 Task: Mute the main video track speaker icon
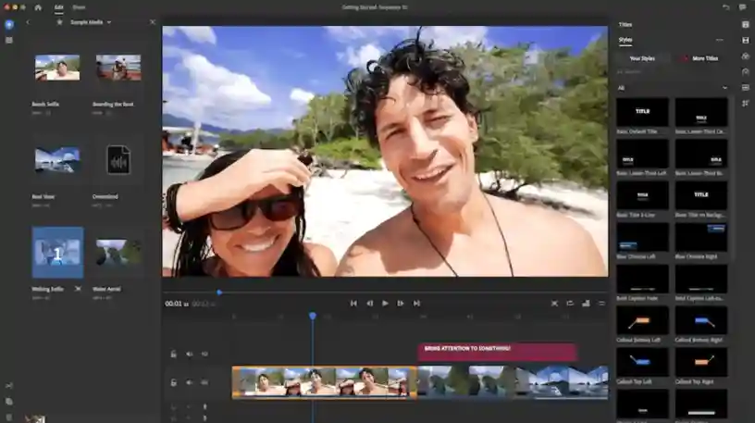coord(190,382)
